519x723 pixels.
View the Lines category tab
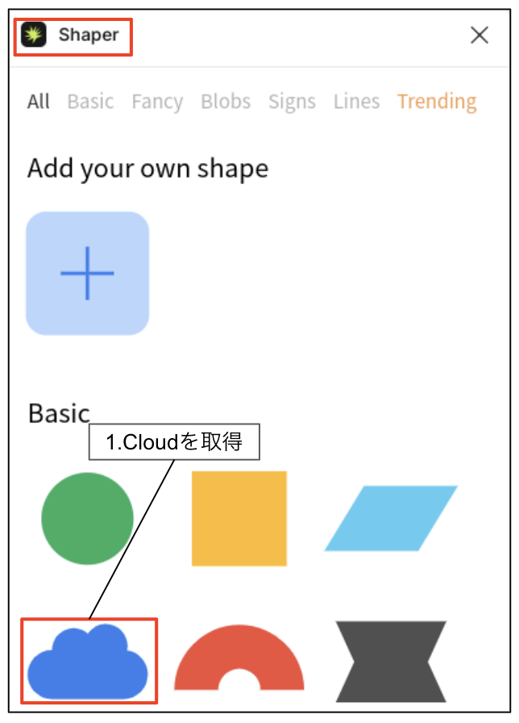coord(356,102)
